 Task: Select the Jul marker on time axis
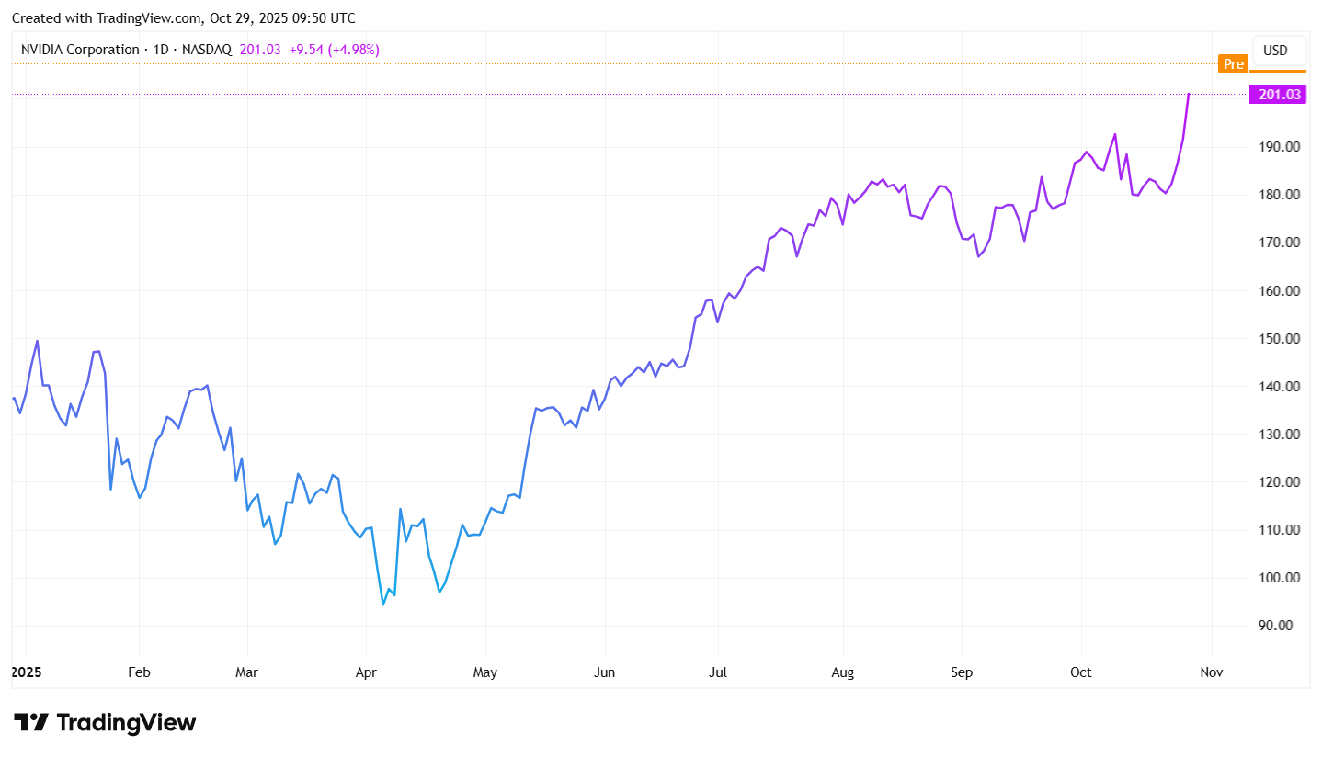tap(718, 672)
